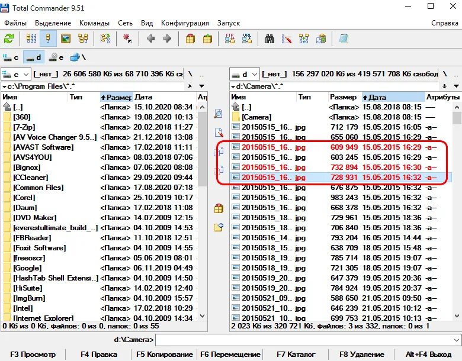Click the green Reread source refresh icon
Screen dimensions: 462x361
[x=9, y=38]
